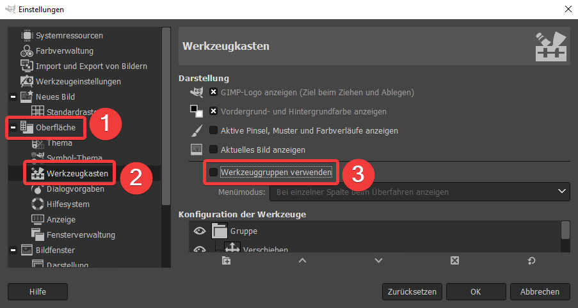Click the foreground/background color squares icon

point(197,111)
